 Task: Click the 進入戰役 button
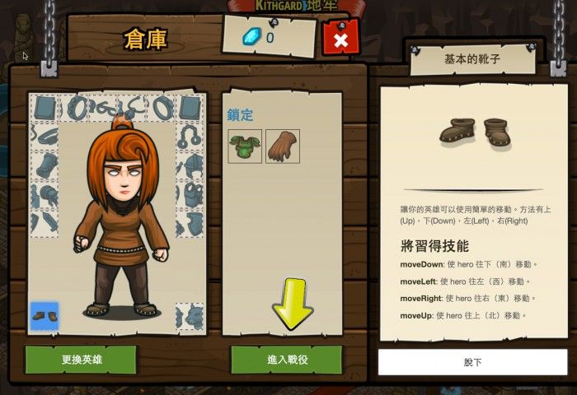pyautogui.click(x=287, y=360)
